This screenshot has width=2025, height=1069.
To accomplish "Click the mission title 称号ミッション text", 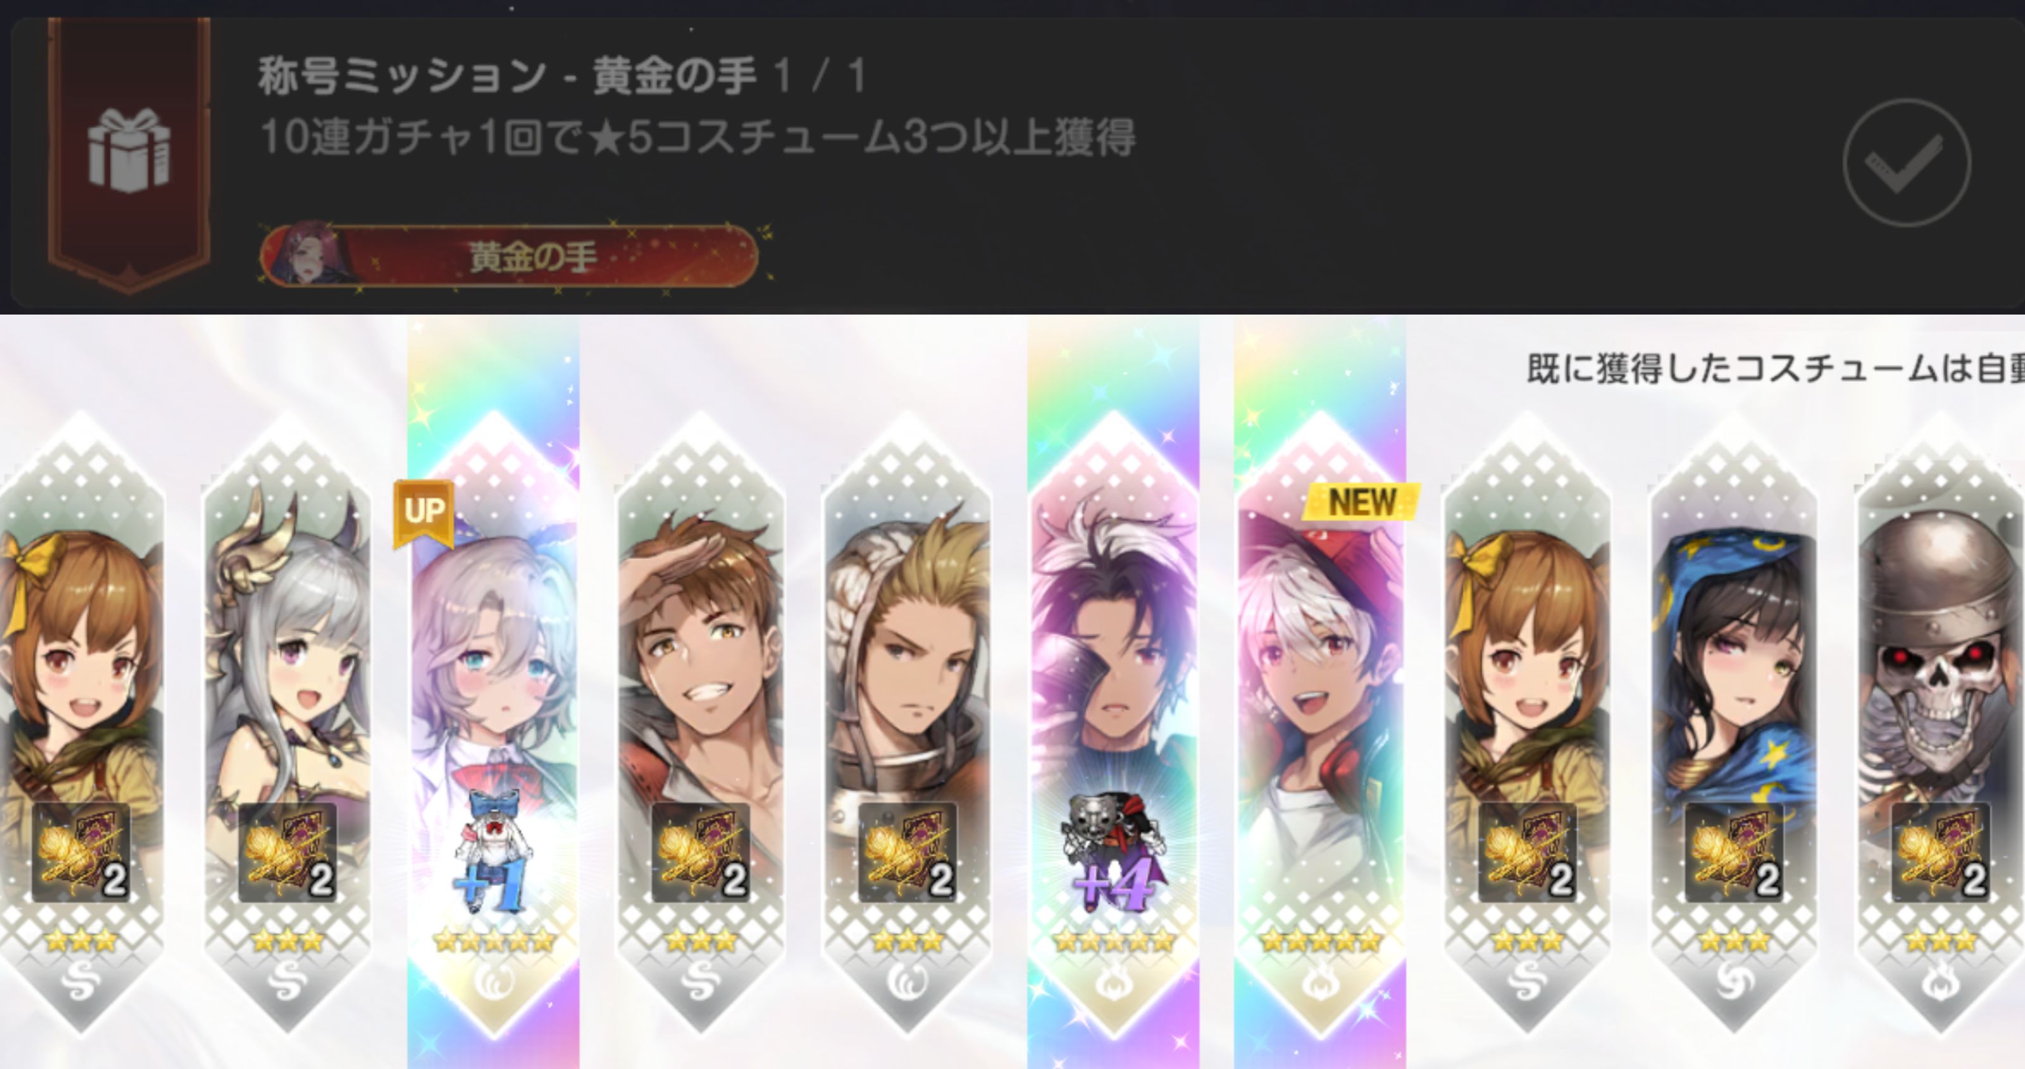I will (x=402, y=76).
